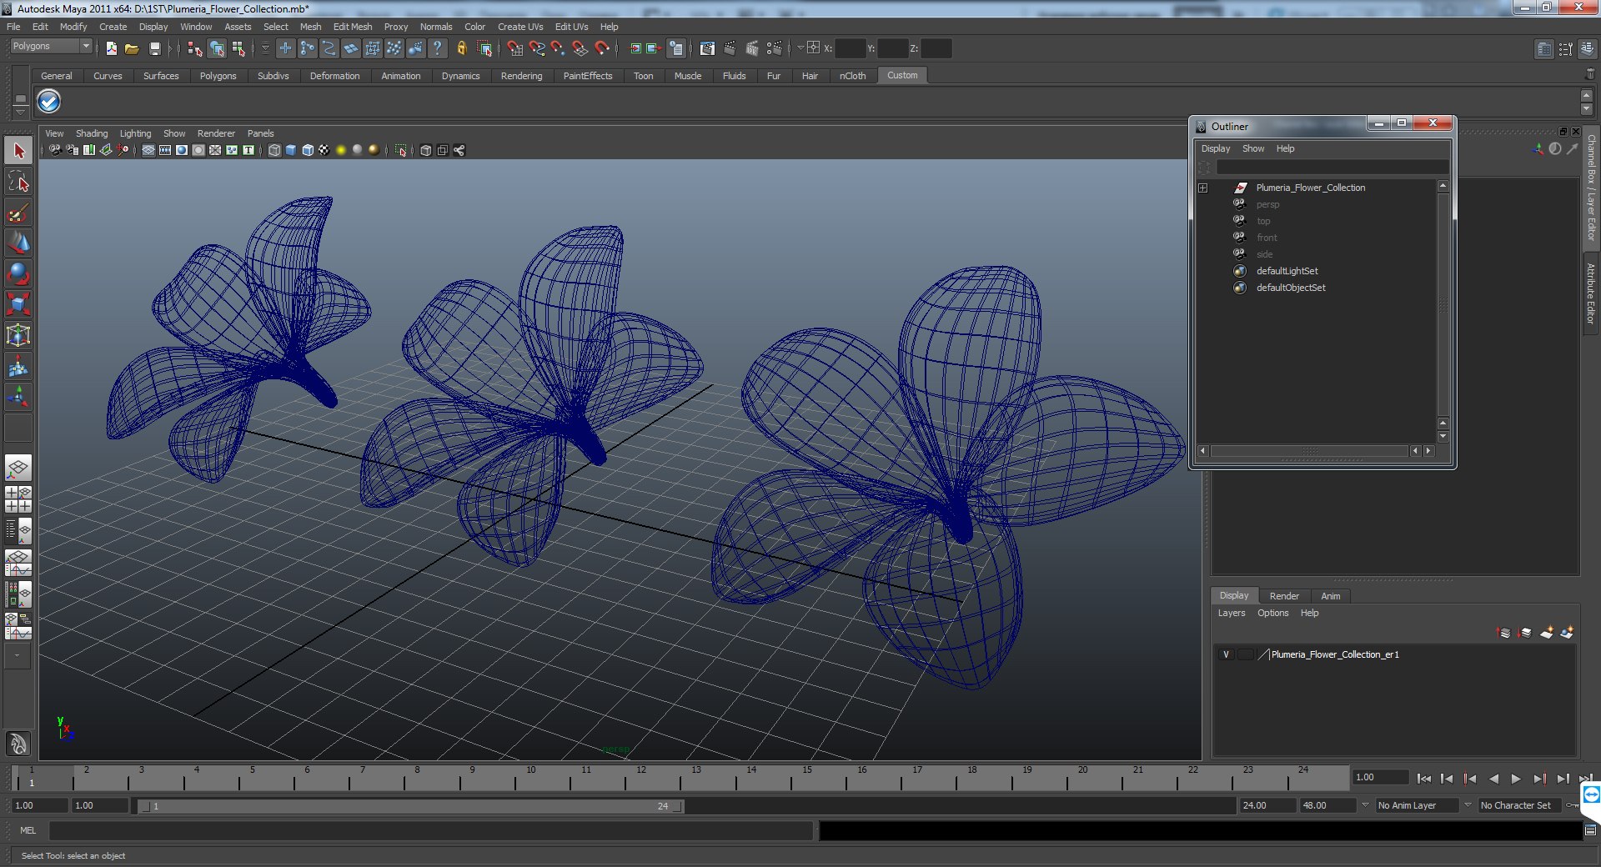Toggle use all lights yellow sphere icon

point(341,150)
